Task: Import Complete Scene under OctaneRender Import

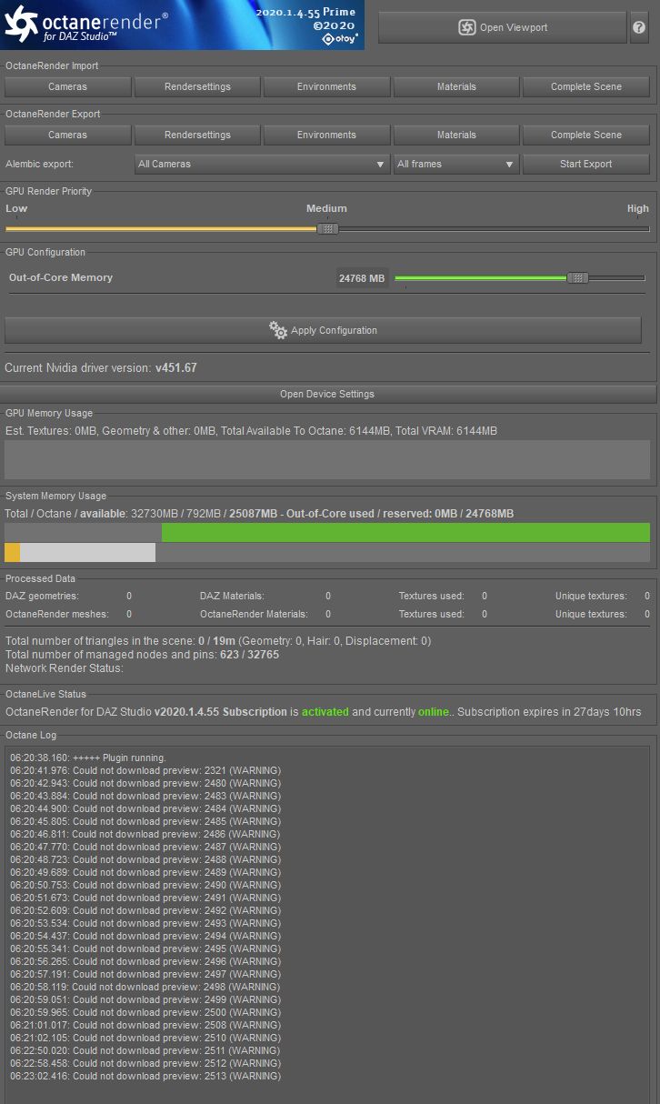Action: (586, 86)
